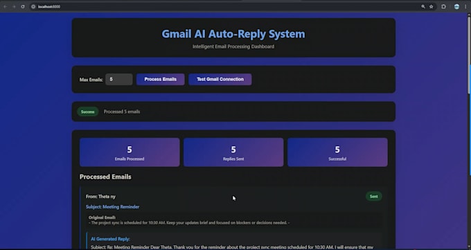Image resolution: width=471 pixels, height=250 pixels.
Task: Click the 'Max Emails:' label
Action: click(91, 80)
